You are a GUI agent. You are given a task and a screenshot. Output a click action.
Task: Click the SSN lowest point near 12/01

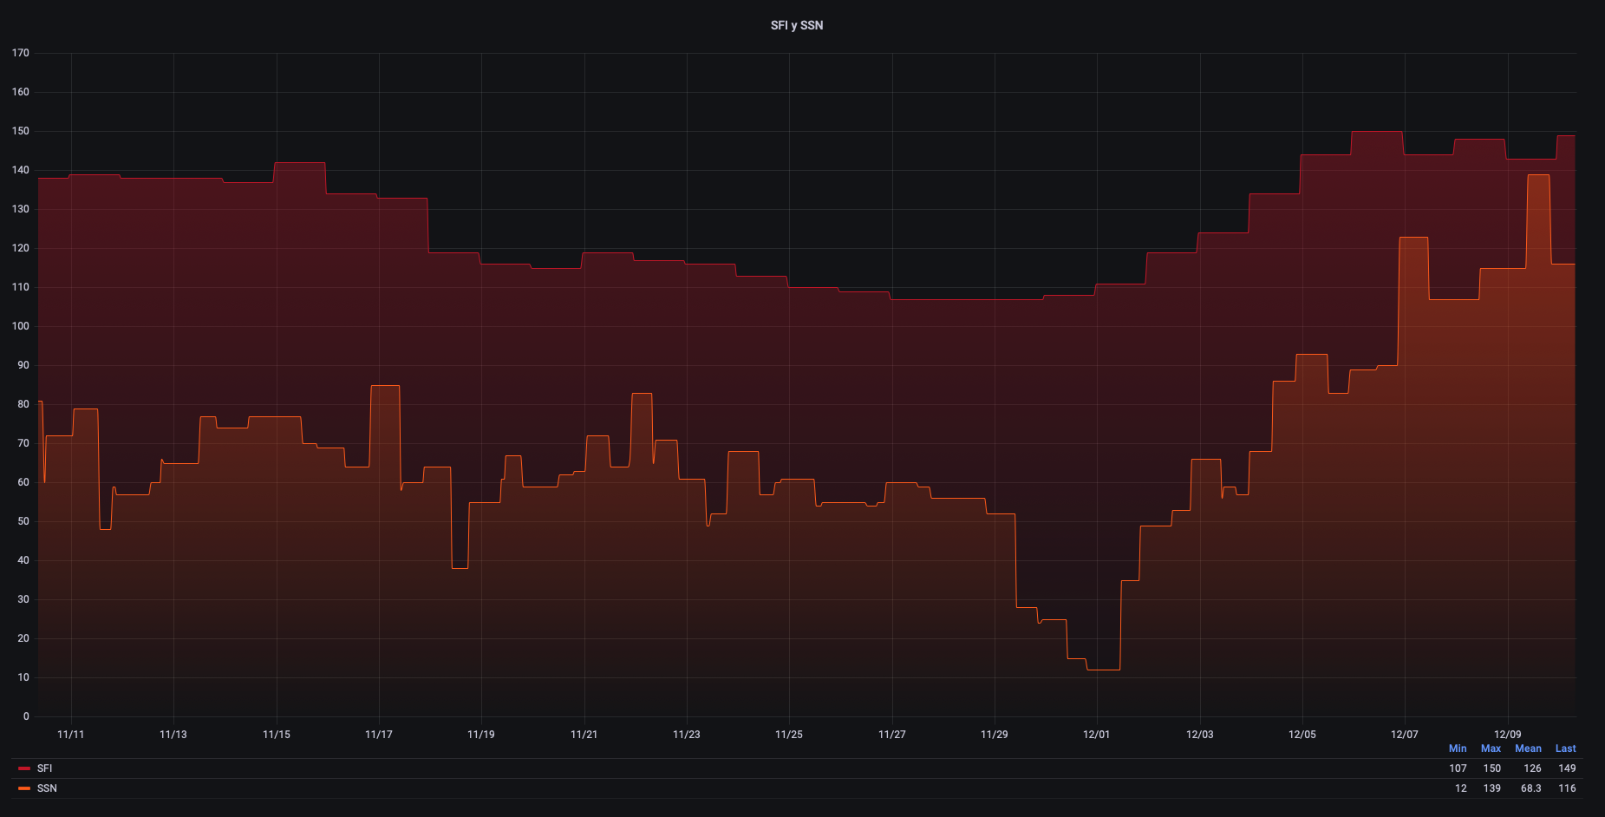(x=1103, y=670)
